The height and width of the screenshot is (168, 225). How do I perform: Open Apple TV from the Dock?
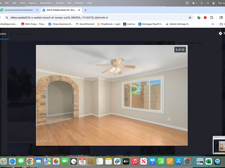tap(126, 162)
